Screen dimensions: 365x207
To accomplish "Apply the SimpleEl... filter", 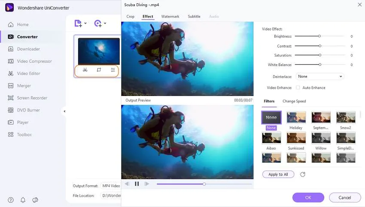I will pyautogui.click(x=346, y=138).
